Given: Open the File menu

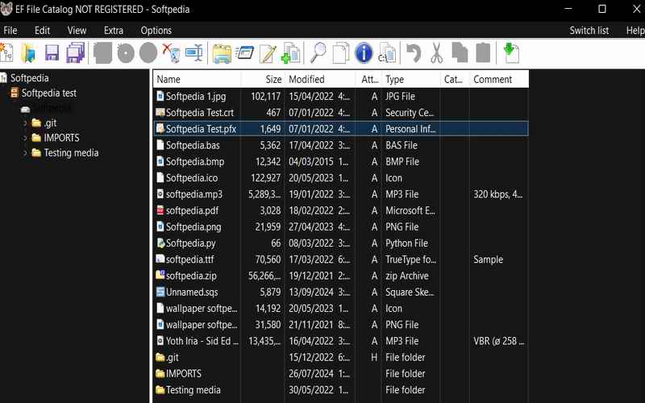Looking at the screenshot, I should pos(10,31).
